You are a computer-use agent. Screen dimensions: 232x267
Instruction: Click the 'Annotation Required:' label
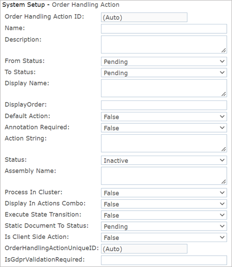click(x=37, y=128)
